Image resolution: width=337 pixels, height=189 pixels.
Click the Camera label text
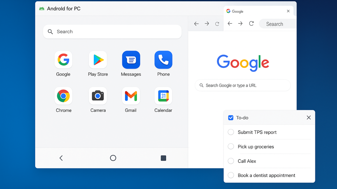point(98,110)
